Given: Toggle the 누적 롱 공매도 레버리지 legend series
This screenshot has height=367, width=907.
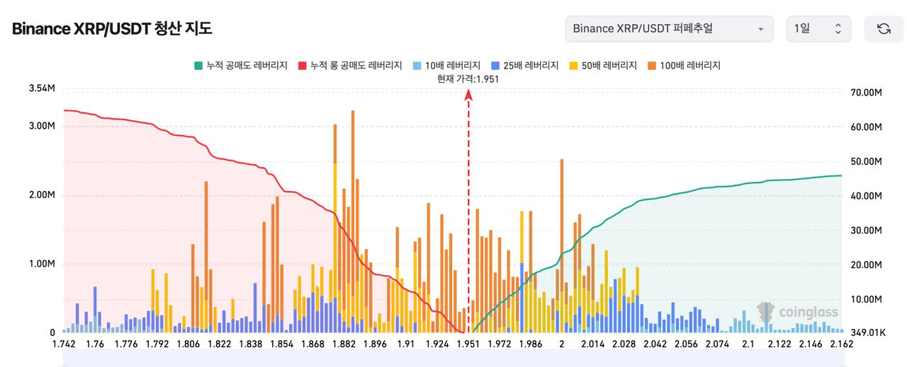Looking at the screenshot, I should (349, 65).
